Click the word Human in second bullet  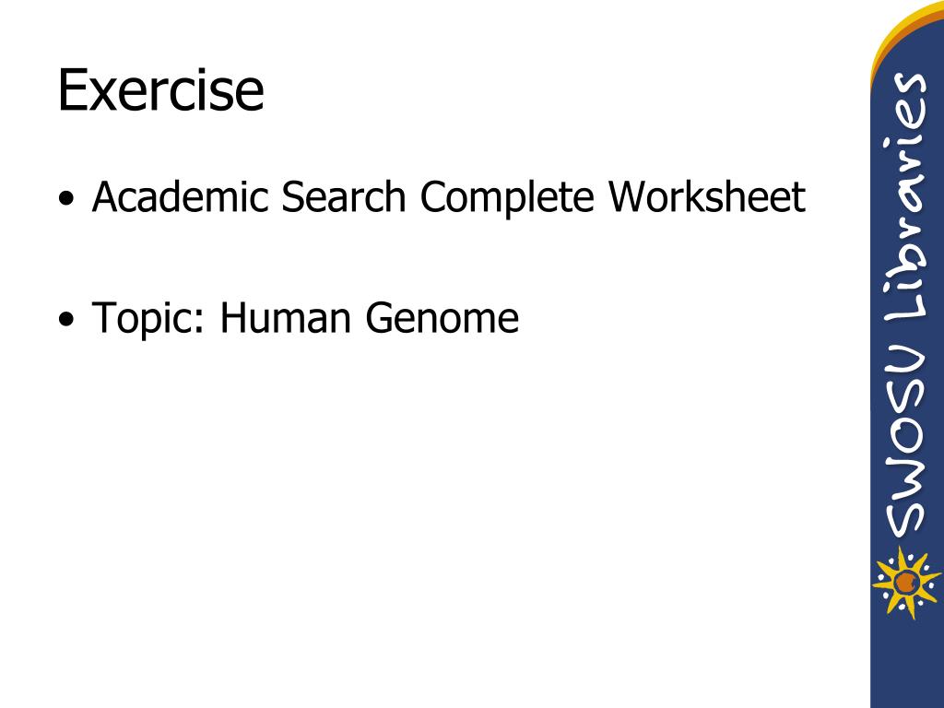[286, 317]
